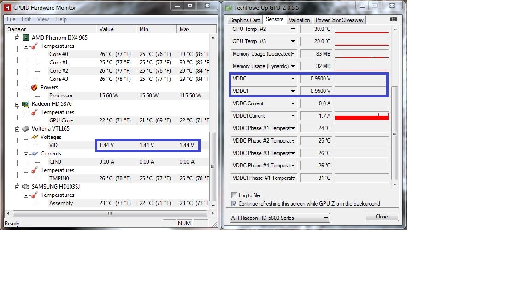531x298 pixels.
Task: Click the Powers flame icon
Action: 34,87
